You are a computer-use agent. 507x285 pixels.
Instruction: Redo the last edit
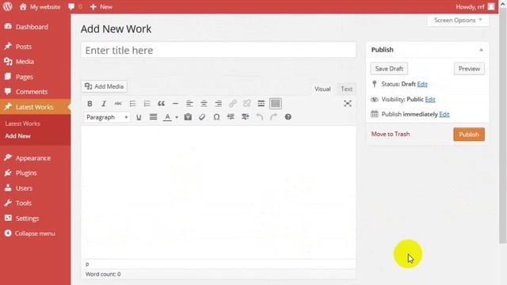[273, 117]
